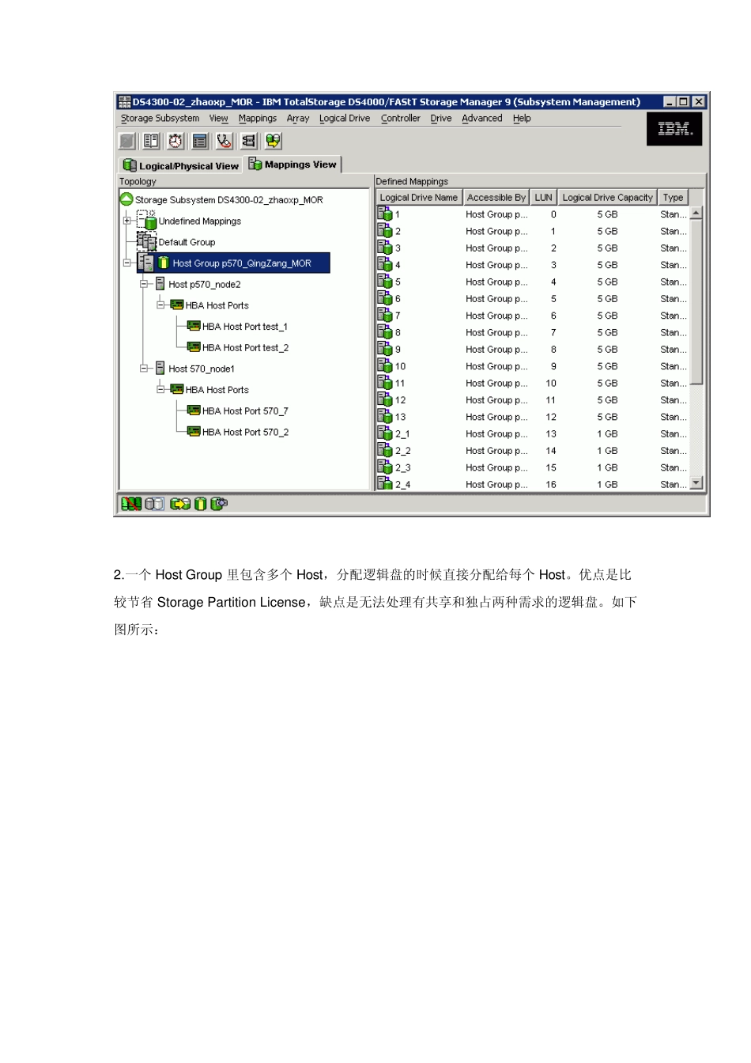The image size is (751, 1063).
Task: Click the grey cylinders status bar icon
Action: pyautogui.click(x=155, y=504)
